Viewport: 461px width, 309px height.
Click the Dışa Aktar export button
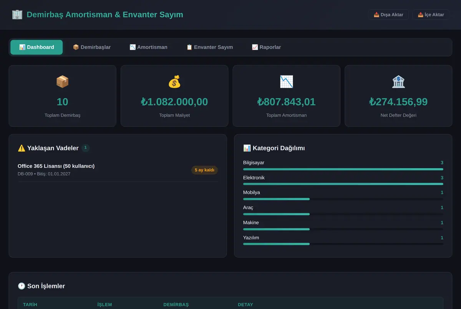pyautogui.click(x=388, y=15)
